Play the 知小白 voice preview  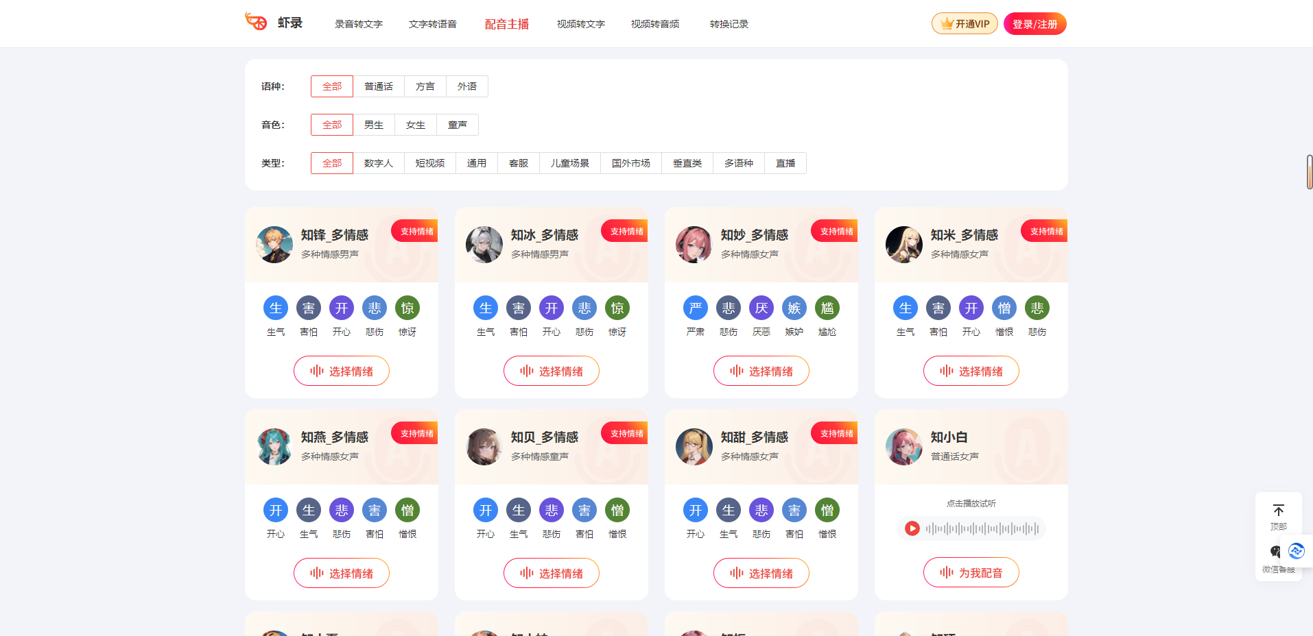(912, 528)
